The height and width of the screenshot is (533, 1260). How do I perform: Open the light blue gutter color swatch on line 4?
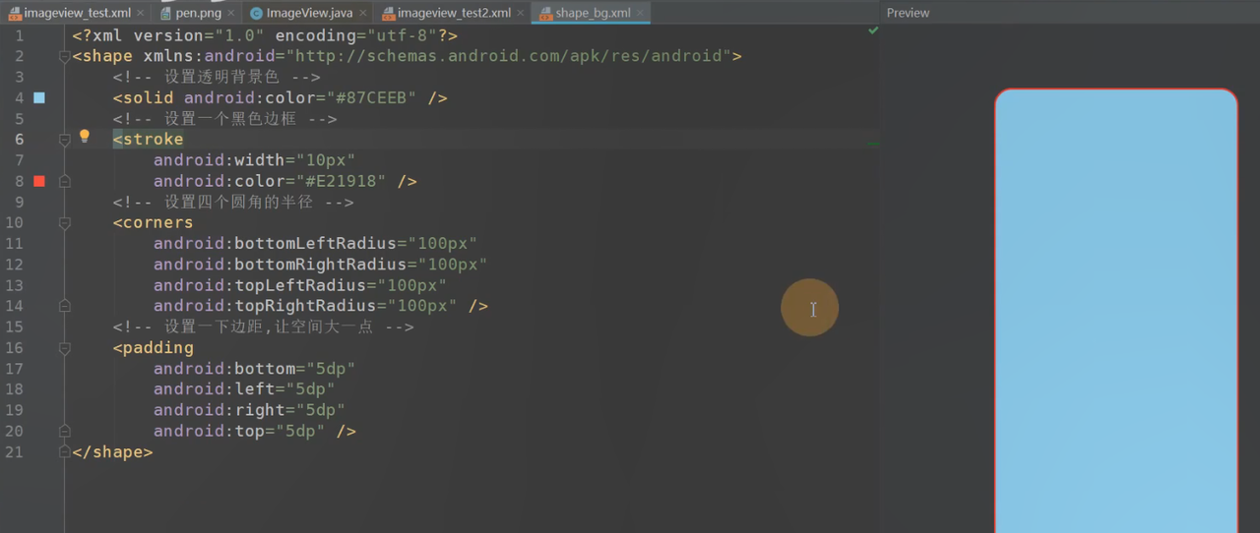point(39,97)
